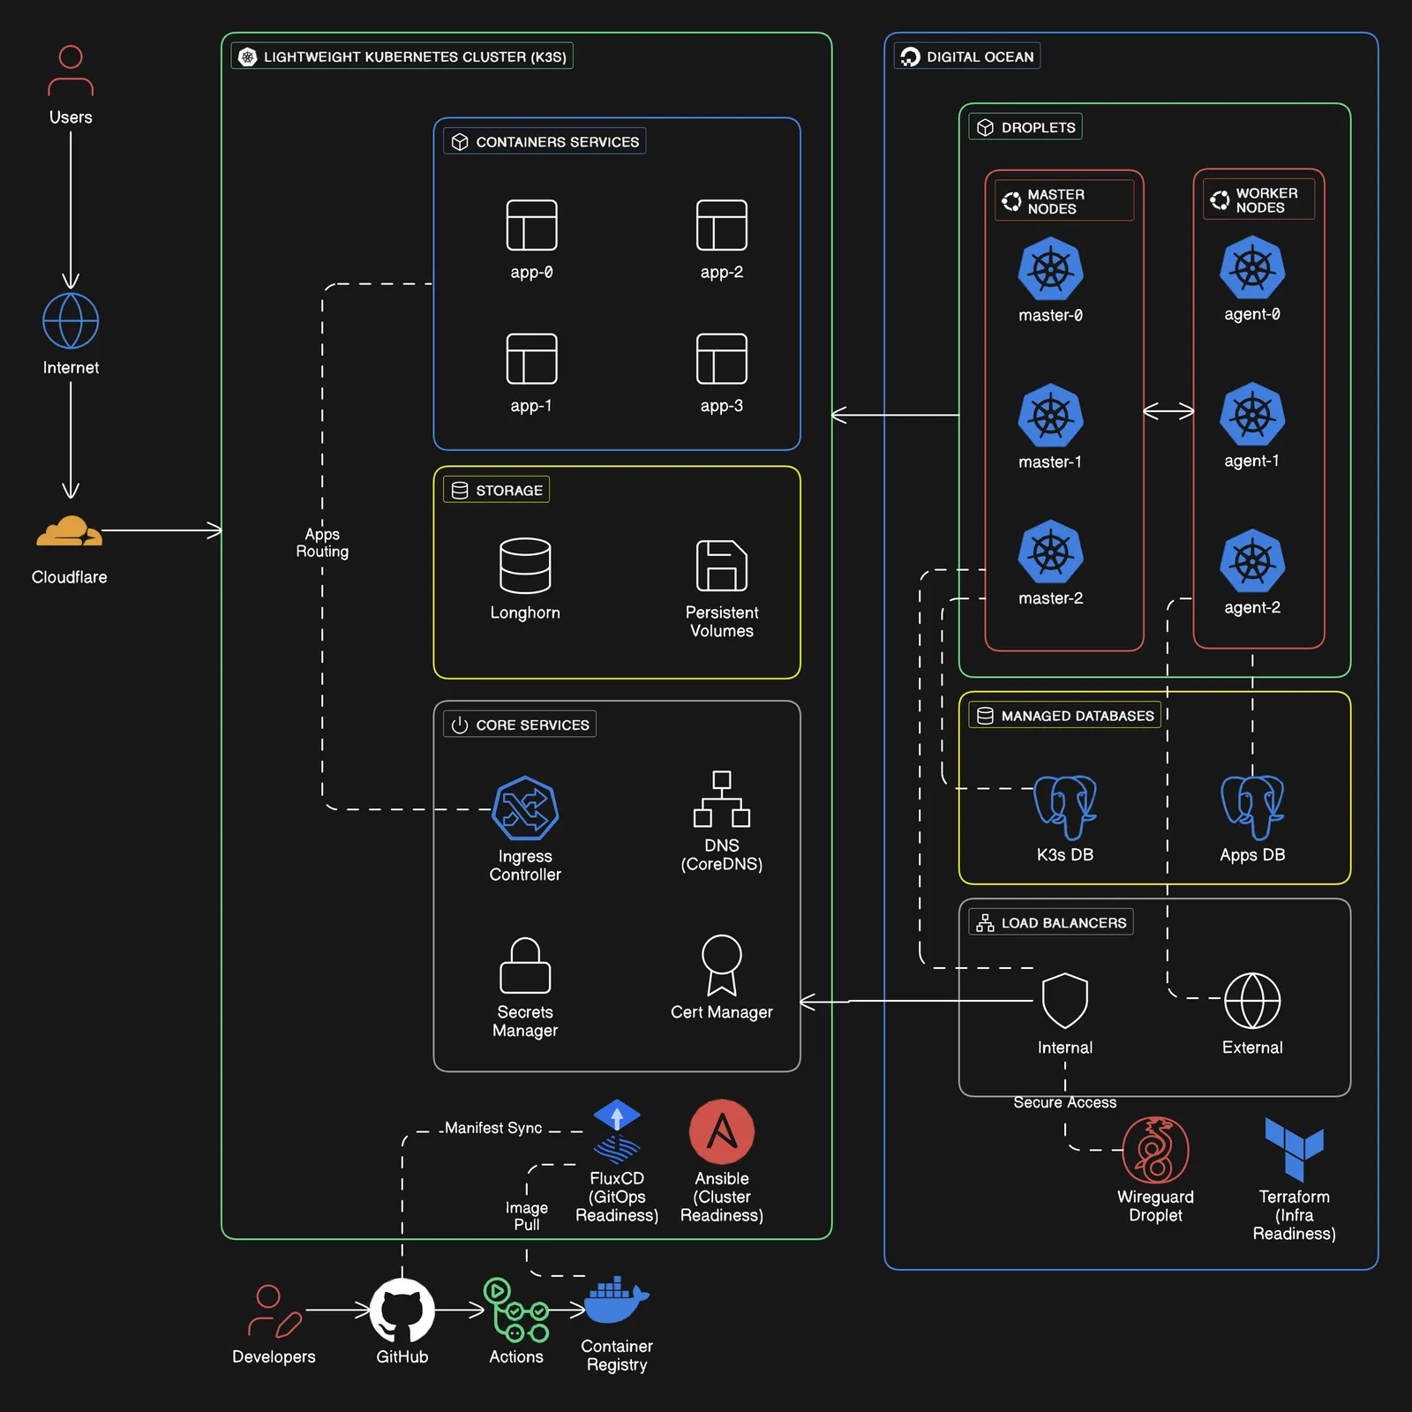Select the Ingress Controller icon

[x=525, y=808]
